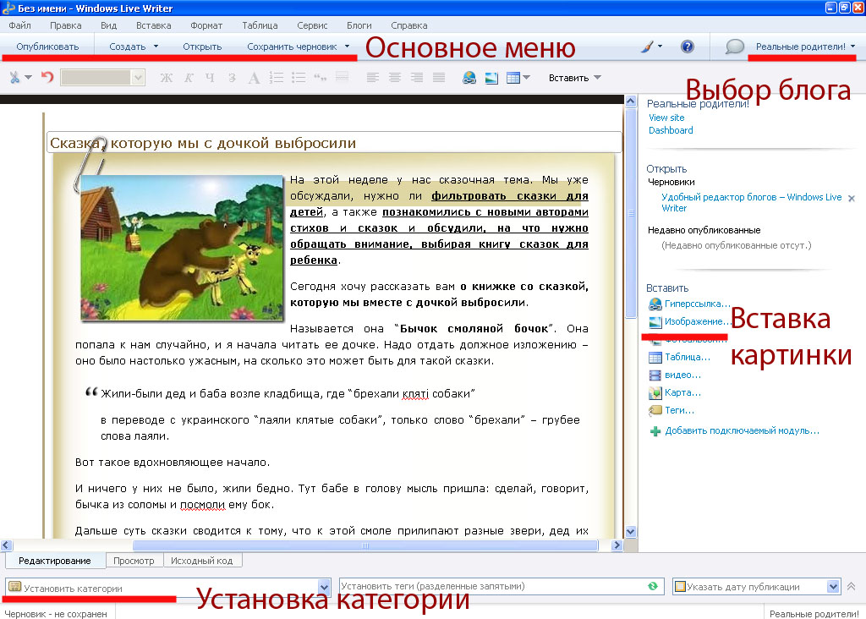This screenshot has width=866, height=619.
Task: Expand the Вставить toolbar dropdown
Action: click(574, 78)
